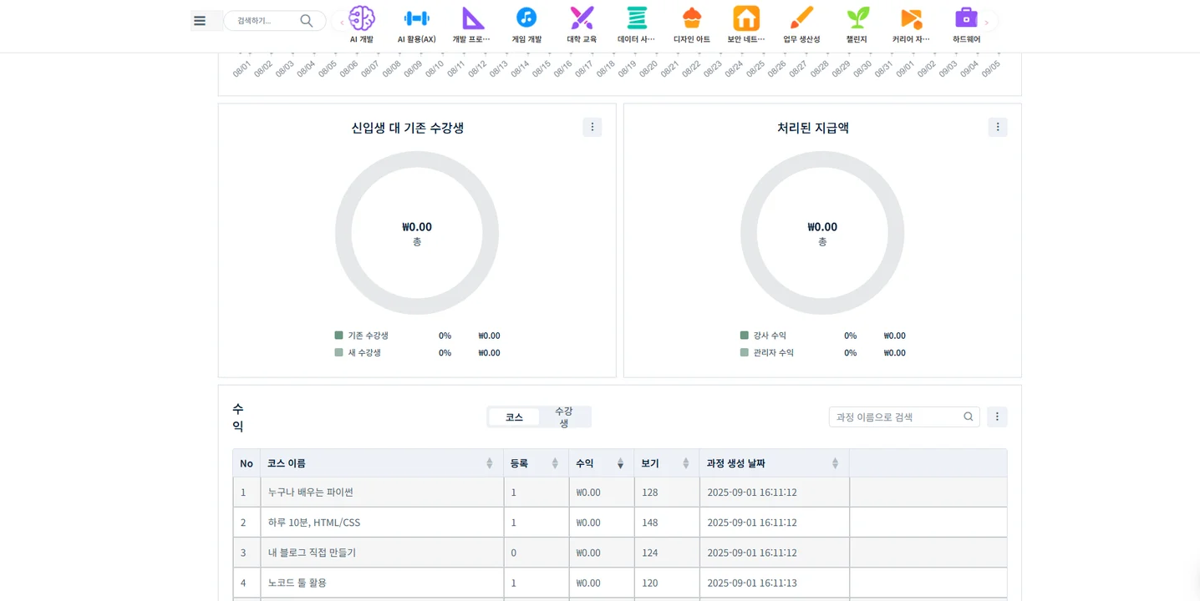Open the 하드웨어 briefcase icon
The height and width of the screenshot is (601, 1200).
pos(966,18)
